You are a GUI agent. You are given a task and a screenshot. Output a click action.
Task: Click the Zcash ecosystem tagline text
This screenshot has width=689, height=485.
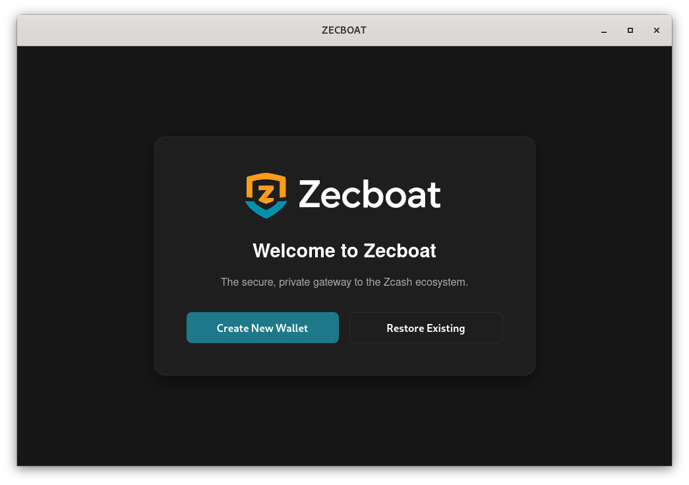(344, 282)
